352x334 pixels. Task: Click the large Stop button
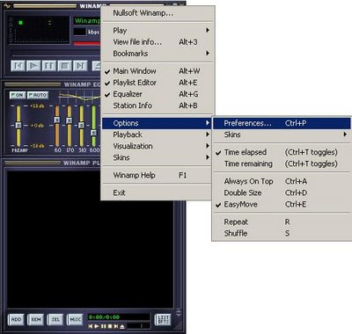tap(64, 65)
